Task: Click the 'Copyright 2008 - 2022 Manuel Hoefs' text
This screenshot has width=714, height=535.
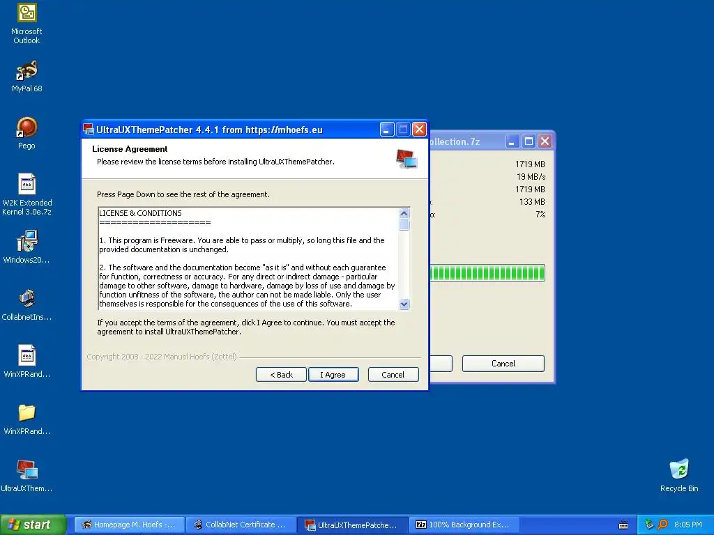Action: click(x=162, y=357)
